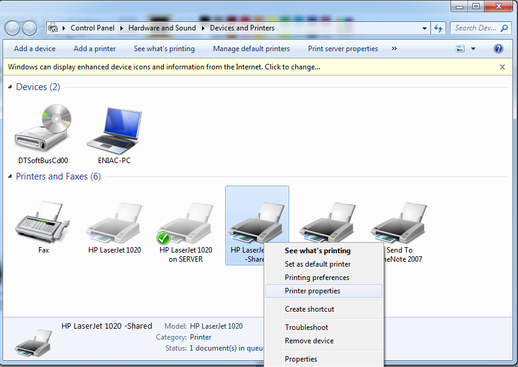Open the address bar history dropdown
This screenshot has height=367, width=518.
(x=424, y=29)
